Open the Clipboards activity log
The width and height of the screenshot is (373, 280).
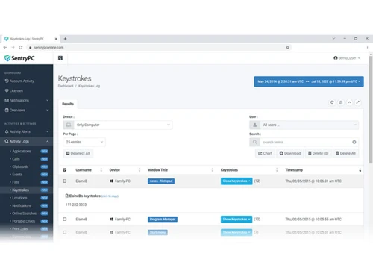pos(20,167)
